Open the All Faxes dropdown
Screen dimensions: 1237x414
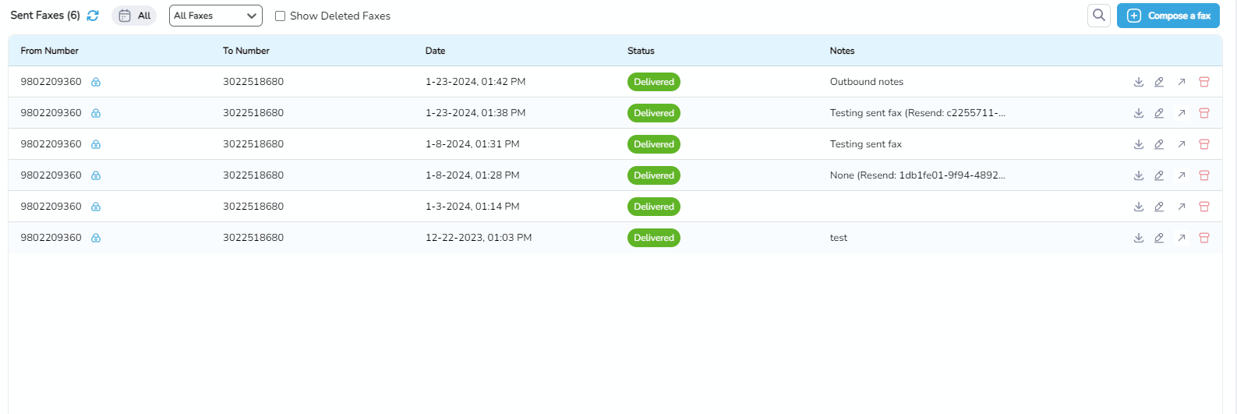click(x=216, y=16)
